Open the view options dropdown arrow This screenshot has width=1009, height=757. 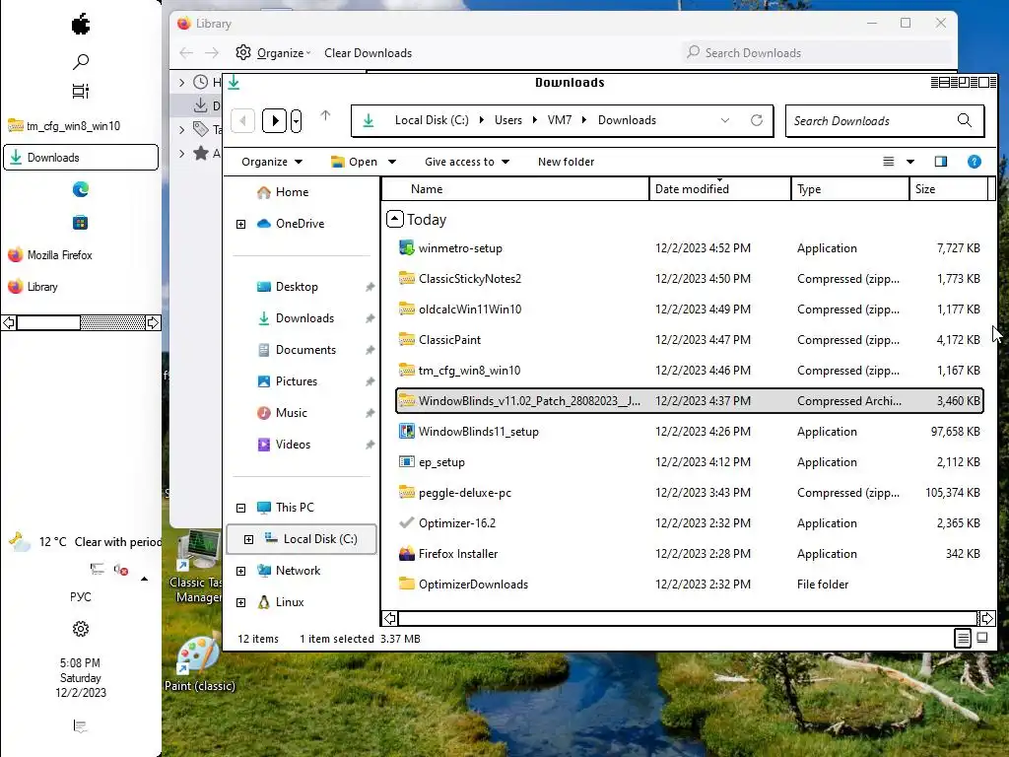910,162
